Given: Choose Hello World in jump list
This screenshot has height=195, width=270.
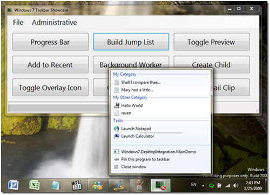Looking at the screenshot, I should click(x=160, y=105).
